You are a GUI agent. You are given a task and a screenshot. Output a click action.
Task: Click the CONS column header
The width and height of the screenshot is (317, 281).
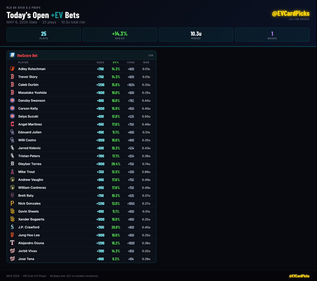(131, 63)
